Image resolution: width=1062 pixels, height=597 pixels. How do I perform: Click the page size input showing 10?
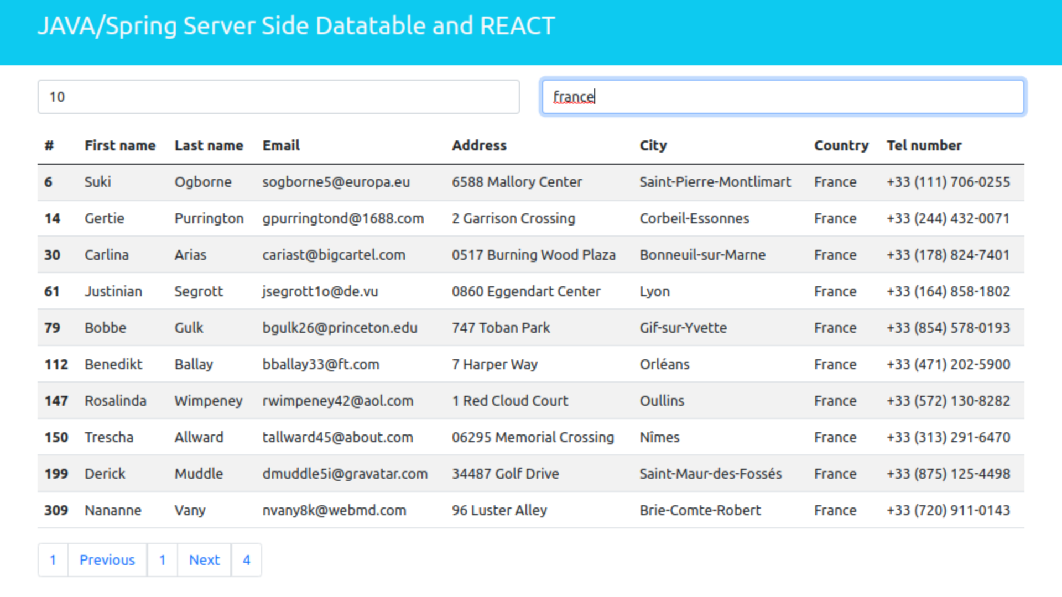[278, 97]
